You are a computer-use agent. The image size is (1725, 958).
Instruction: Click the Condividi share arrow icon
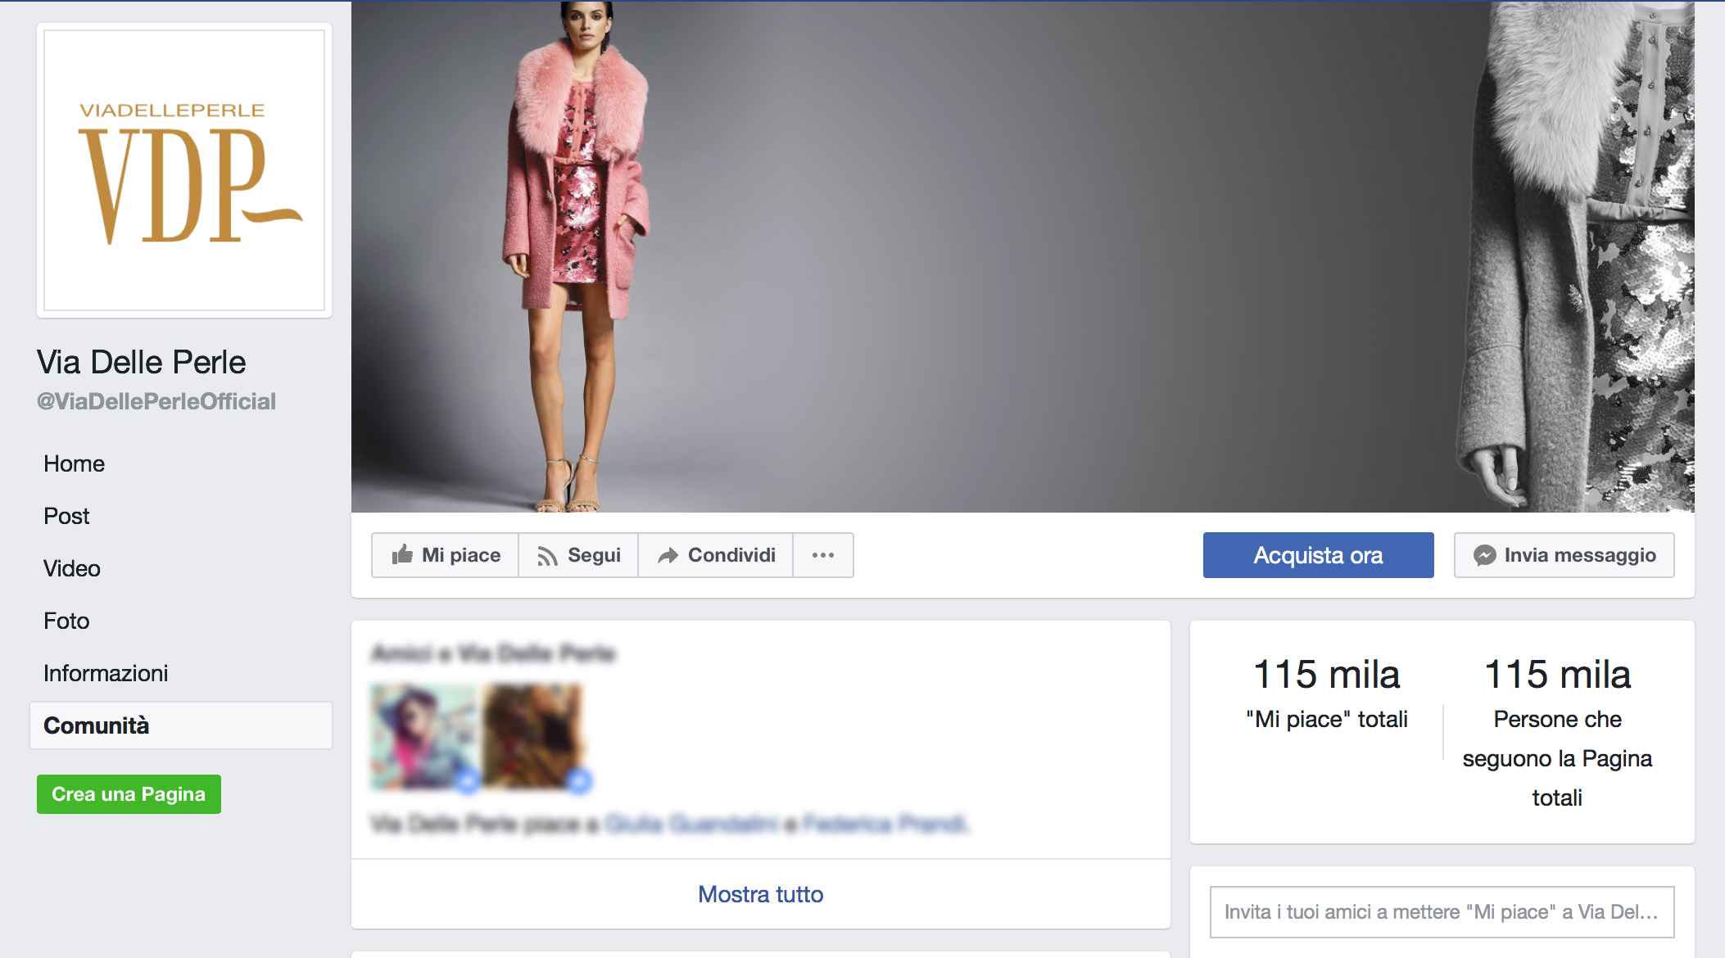[668, 556]
